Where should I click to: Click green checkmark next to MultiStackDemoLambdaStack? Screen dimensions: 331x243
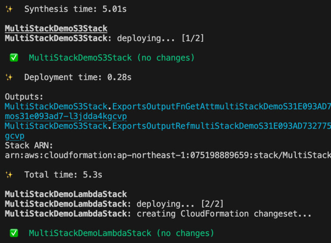(14, 233)
